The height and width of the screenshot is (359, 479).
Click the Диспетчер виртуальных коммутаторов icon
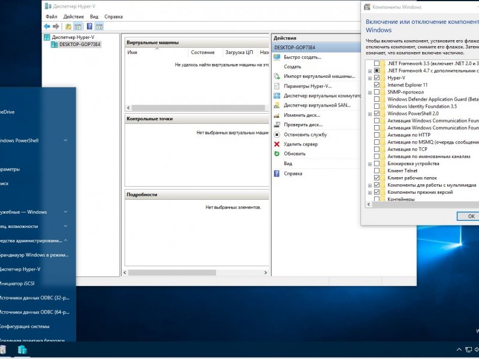coord(277,96)
